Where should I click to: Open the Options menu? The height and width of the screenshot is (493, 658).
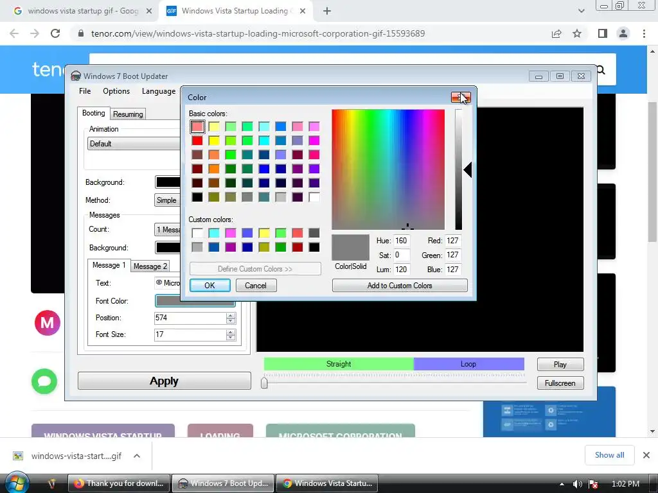click(116, 91)
